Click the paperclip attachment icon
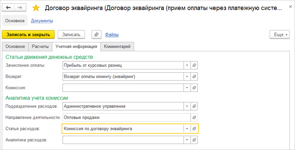The image size is (295, 150). (96, 34)
